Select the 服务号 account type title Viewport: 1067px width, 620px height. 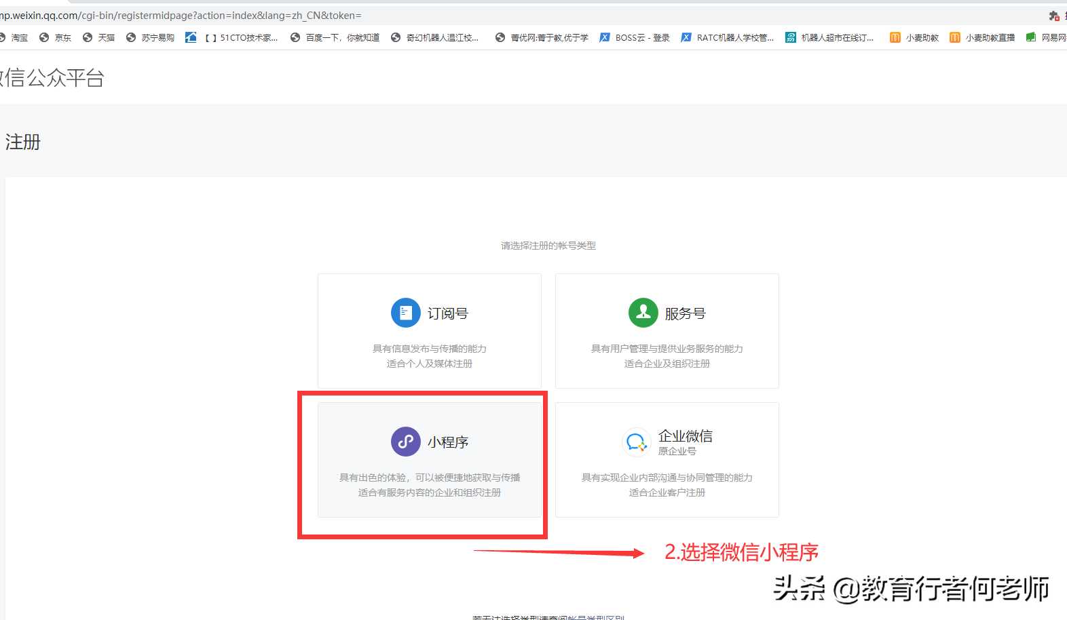(686, 313)
